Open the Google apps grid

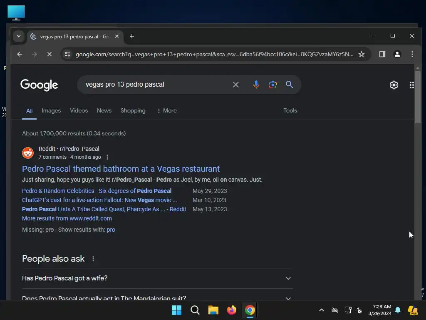412,85
